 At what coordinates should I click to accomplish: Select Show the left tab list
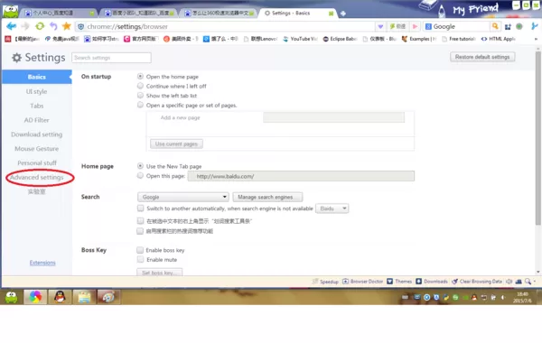click(140, 95)
